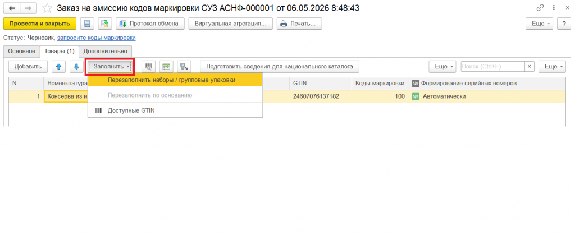The image size is (575, 236).
Task: Switch to the Дополнительно tab
Action: (x=105, y=51)
